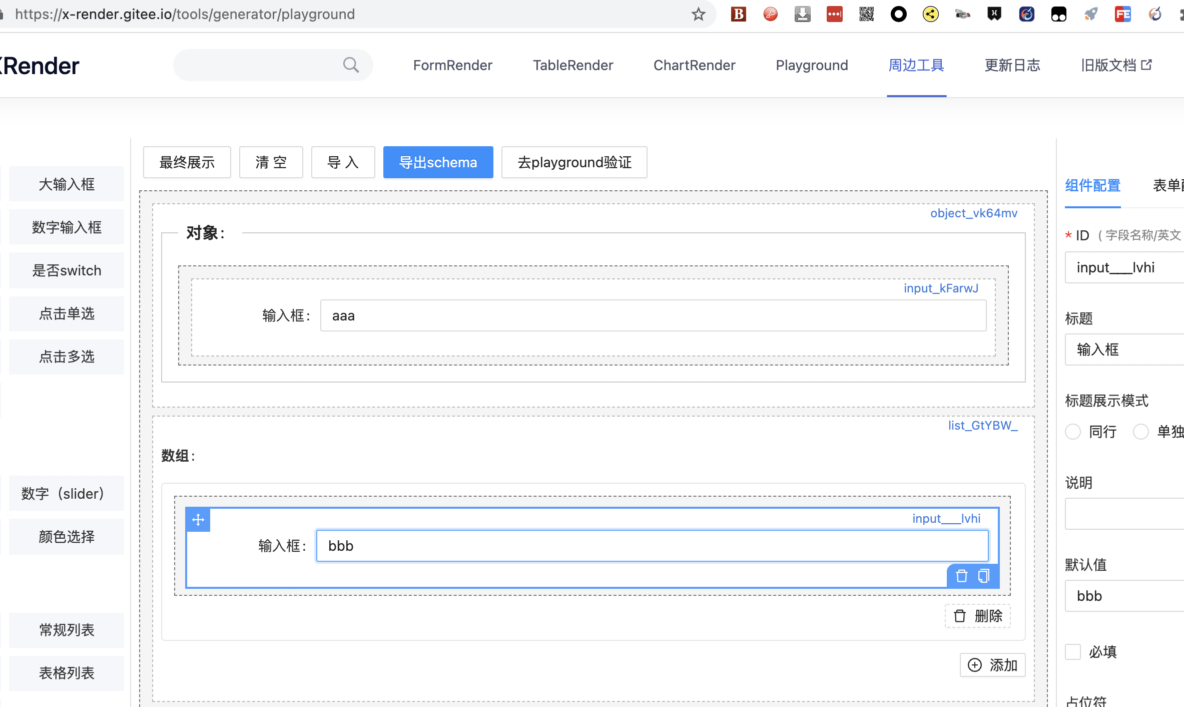Click the drag handle on selected input component
Screen dimensions: 1184x707
coord(198,520)
